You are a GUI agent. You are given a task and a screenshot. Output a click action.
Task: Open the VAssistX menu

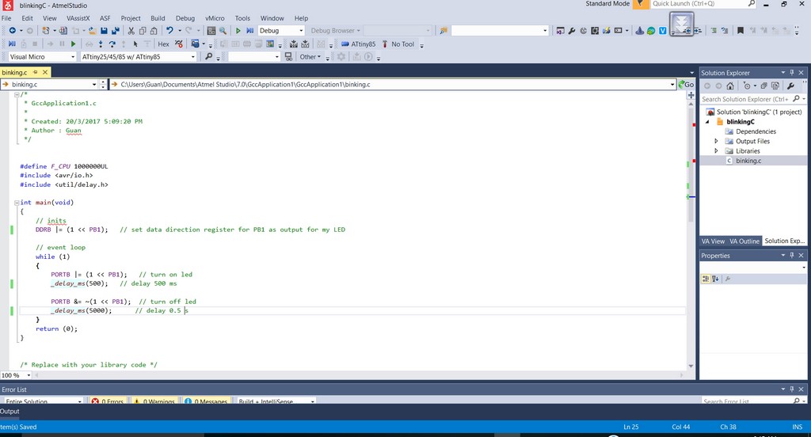point(78,18)
